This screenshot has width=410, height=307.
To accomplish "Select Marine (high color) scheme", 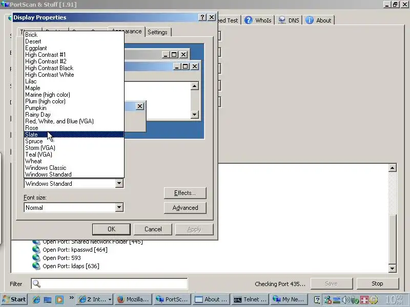I will coord(74,95).
